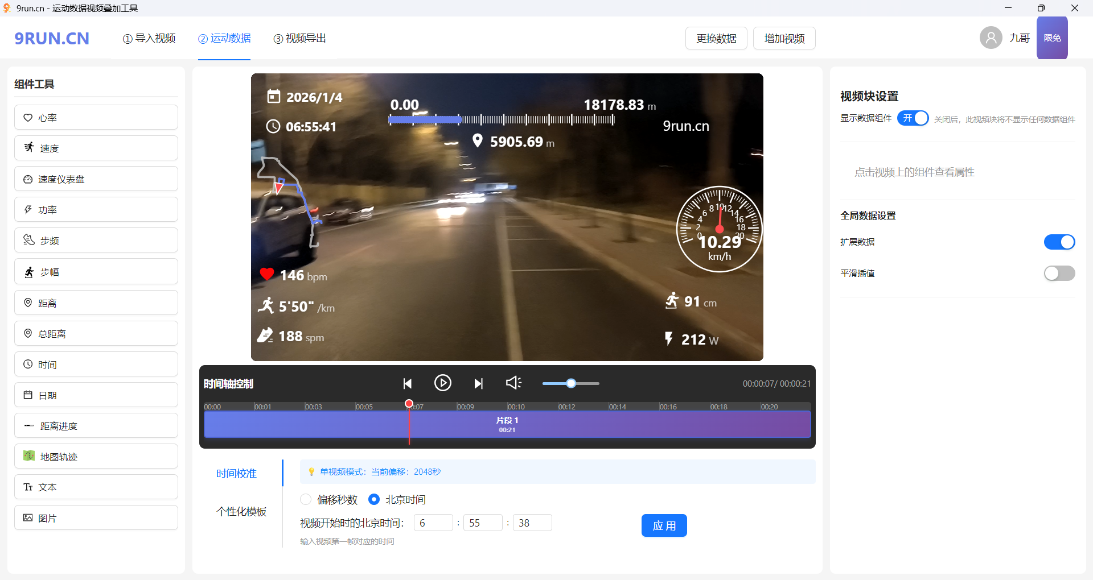Play the video preview
Image resolution: width=1093 pixels, height=580 pixels.
pos(443,383)
